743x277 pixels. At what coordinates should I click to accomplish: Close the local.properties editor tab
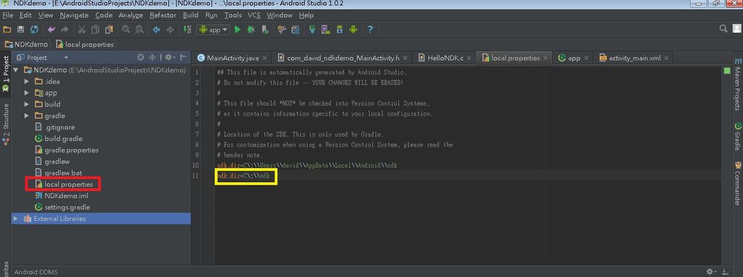[x=546, y=58]
